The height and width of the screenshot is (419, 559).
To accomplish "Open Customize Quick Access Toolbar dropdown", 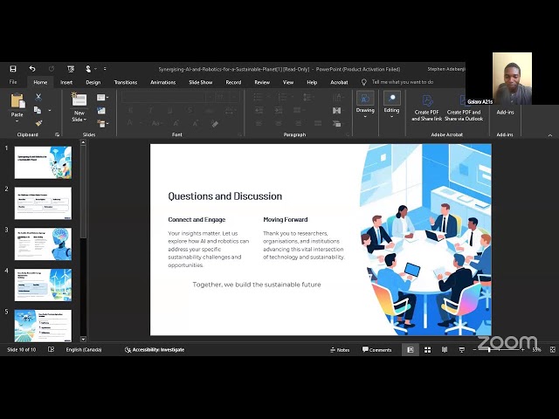I will click(x=105, y=69).
